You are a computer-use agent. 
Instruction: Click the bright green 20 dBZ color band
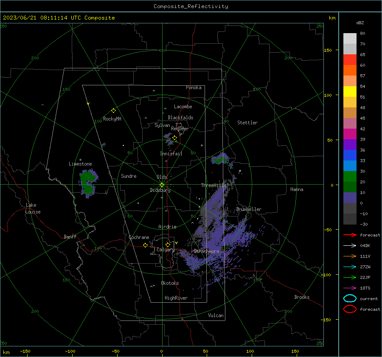(x=350, y=177)
